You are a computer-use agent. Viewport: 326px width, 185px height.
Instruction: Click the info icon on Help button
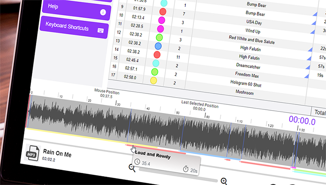[102, 12]
